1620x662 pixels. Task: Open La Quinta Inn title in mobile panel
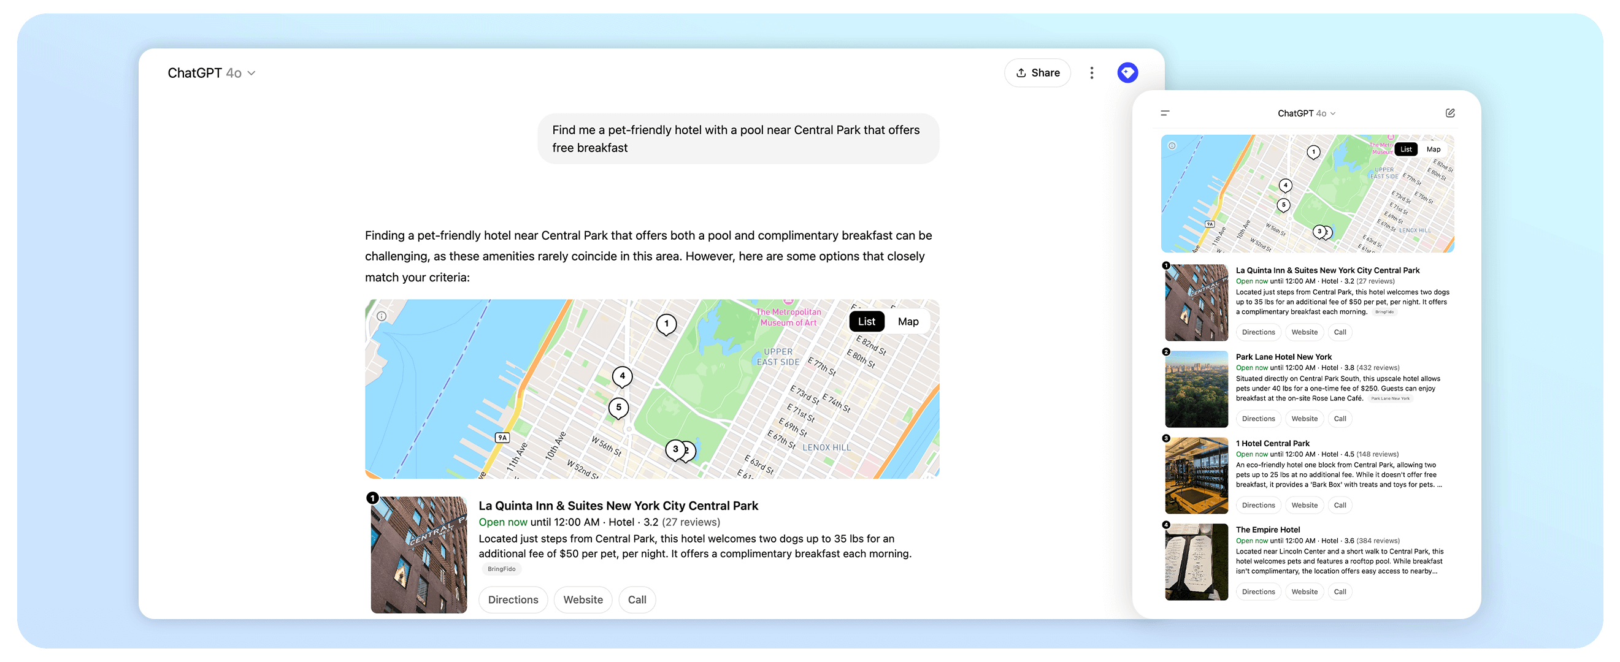[x=1327, y=270]
